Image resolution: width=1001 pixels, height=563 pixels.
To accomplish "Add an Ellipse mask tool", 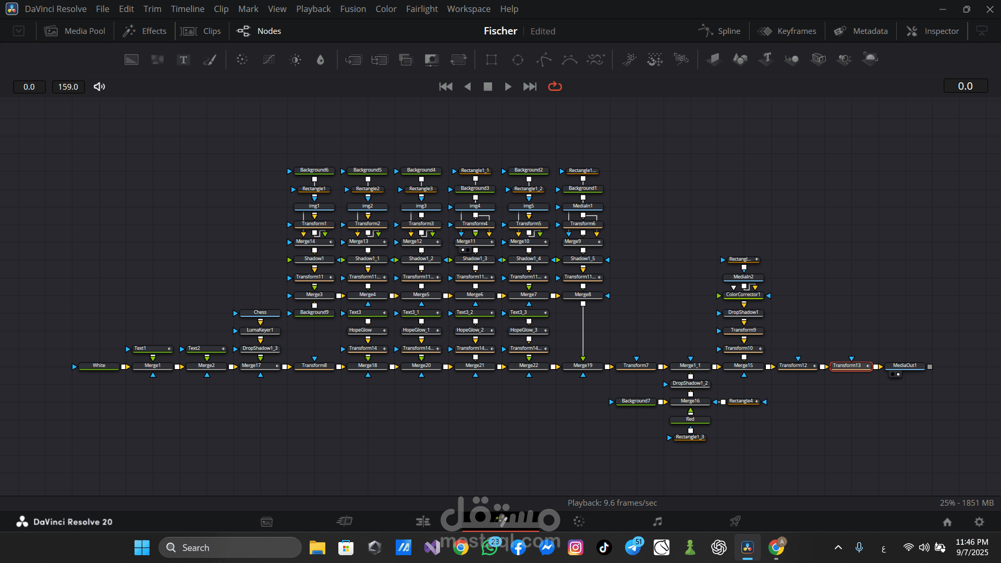I will [518, 60].
